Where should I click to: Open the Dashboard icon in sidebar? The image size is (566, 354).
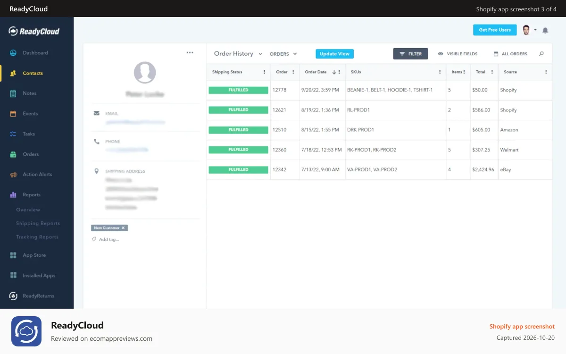tap(13, 53)
